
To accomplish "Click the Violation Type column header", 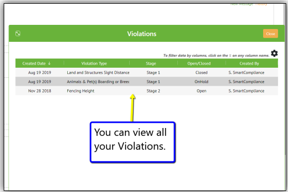I will pos(94,63).
